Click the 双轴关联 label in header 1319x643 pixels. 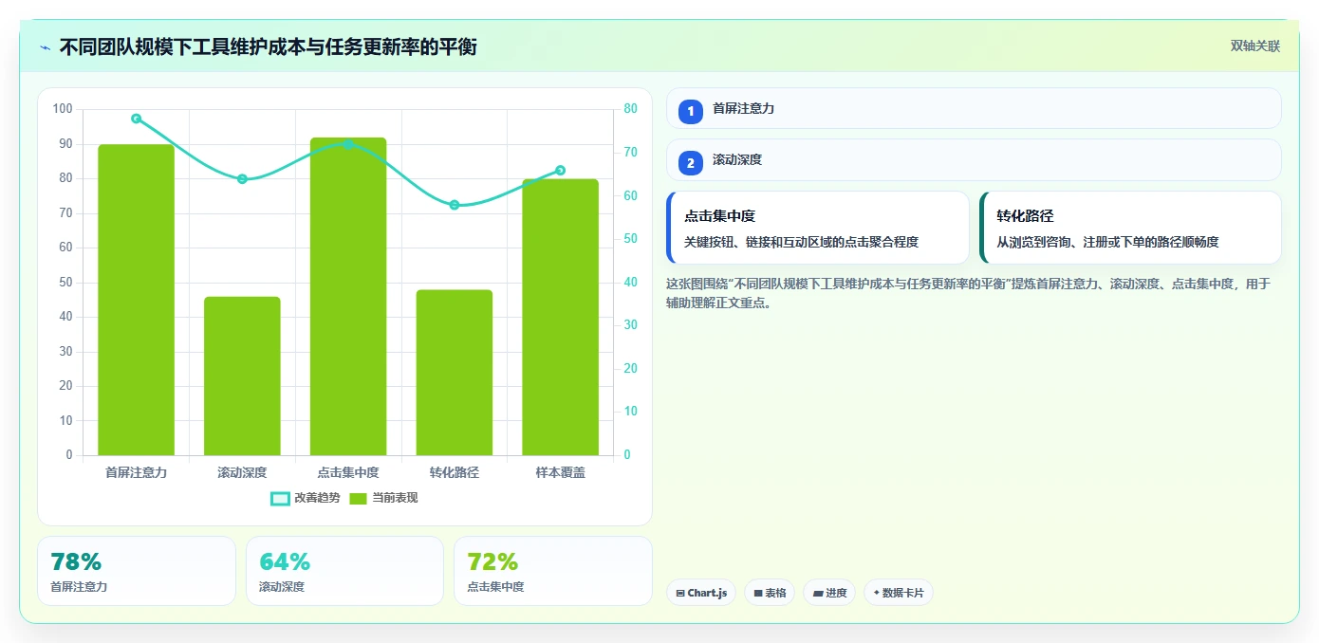pos(1255,46)
